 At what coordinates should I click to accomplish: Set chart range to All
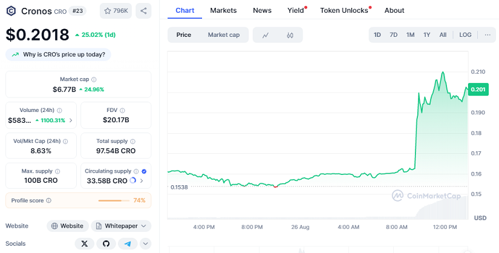pos(443,34)
